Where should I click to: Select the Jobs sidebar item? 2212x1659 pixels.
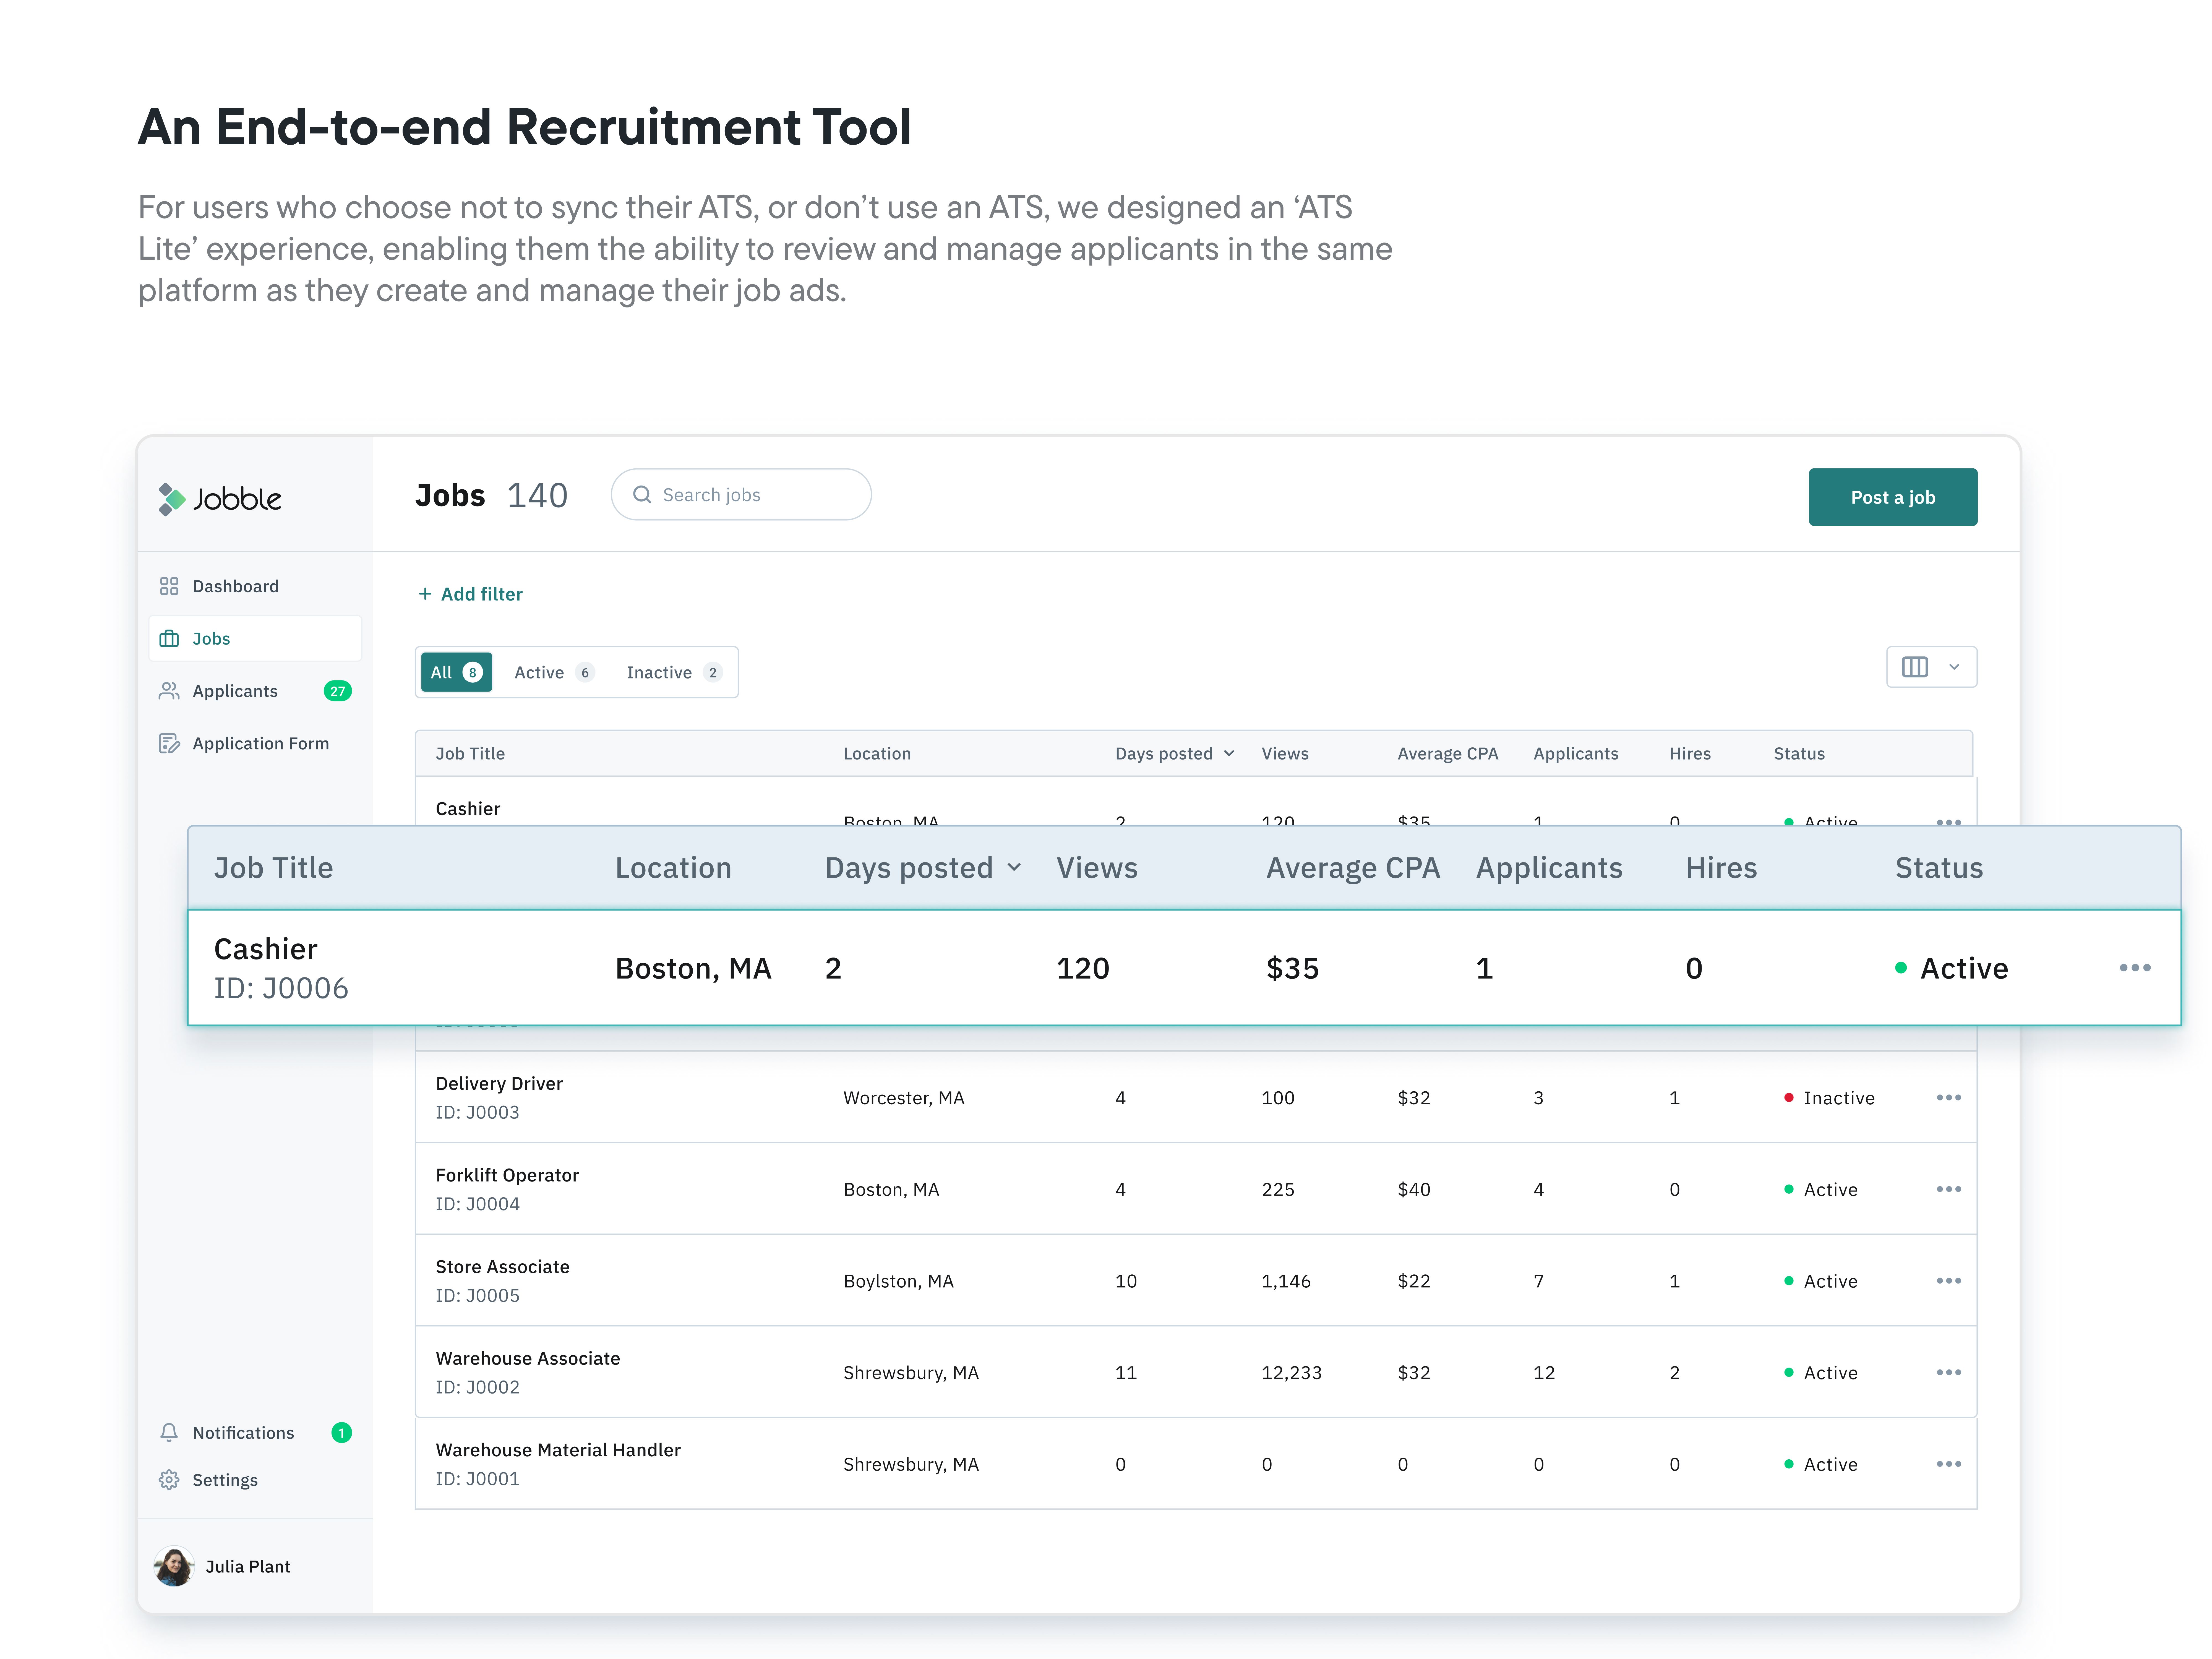[255, 638]
